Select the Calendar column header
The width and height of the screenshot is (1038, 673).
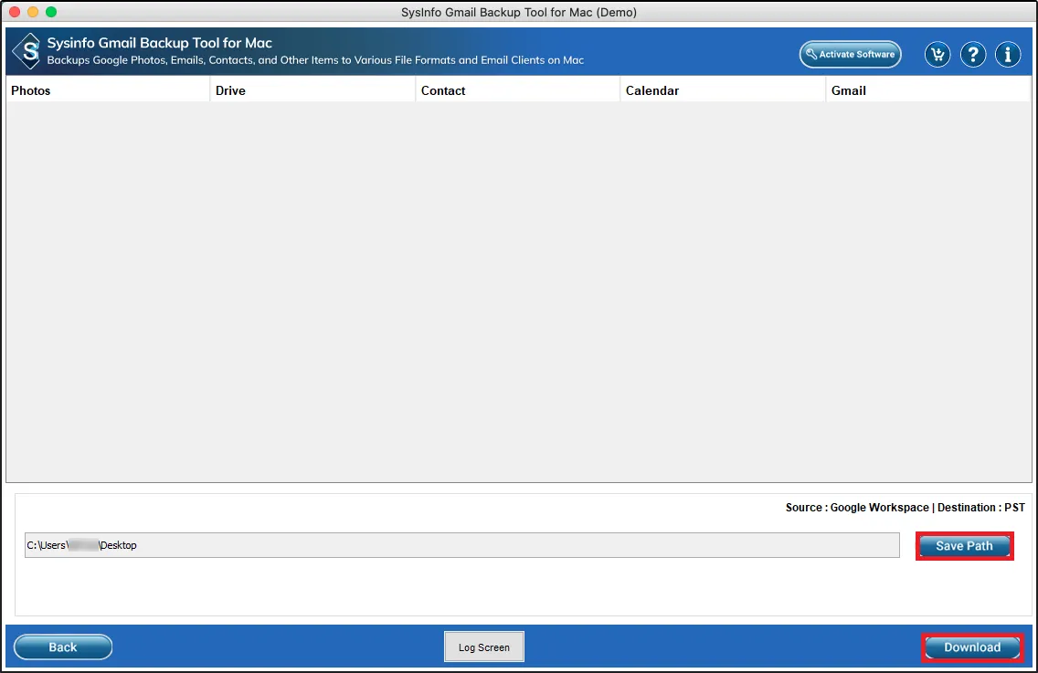pos(723,90)
